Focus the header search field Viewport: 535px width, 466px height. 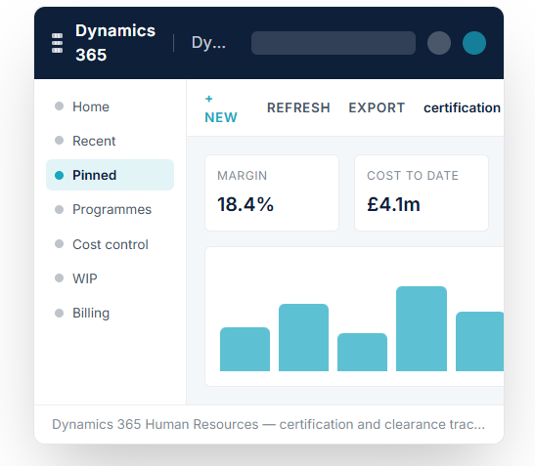tap(334, 43)
